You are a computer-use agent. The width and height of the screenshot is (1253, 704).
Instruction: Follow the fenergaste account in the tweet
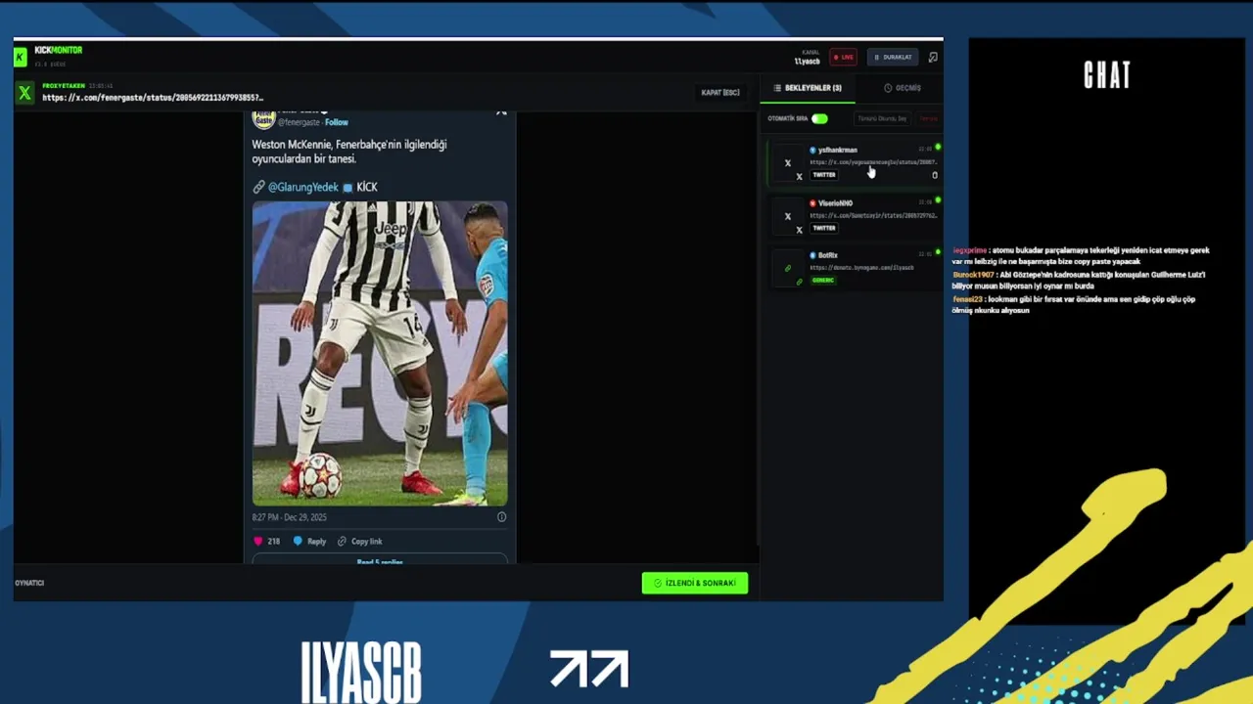coord(337,122)
